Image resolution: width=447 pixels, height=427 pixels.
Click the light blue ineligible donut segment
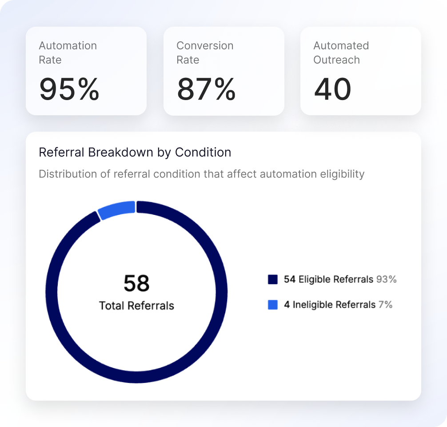point(117,210)
